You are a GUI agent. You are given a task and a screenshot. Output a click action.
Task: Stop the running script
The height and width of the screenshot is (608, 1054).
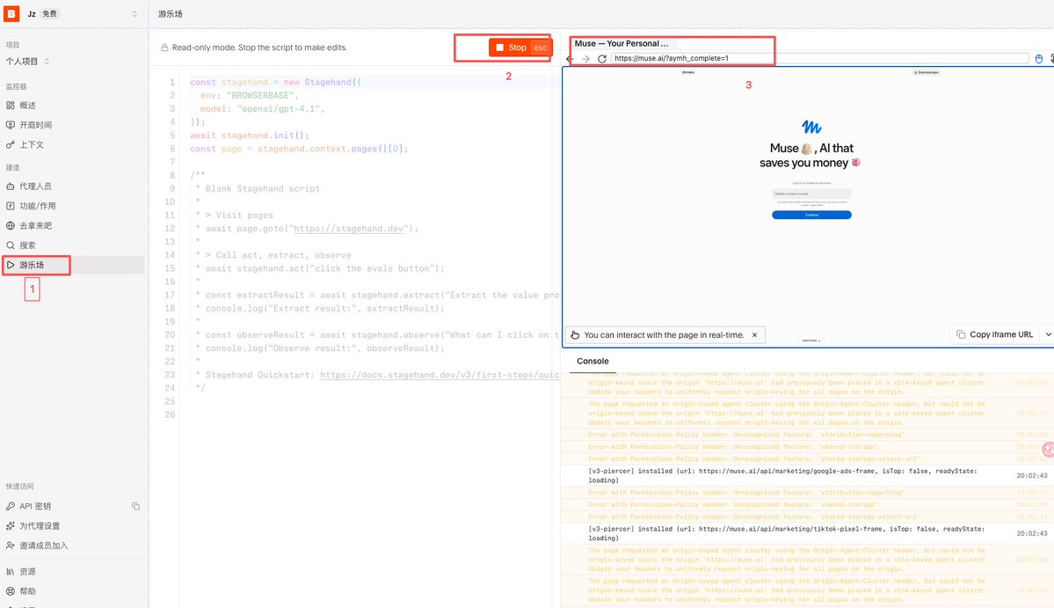(520, 48)
